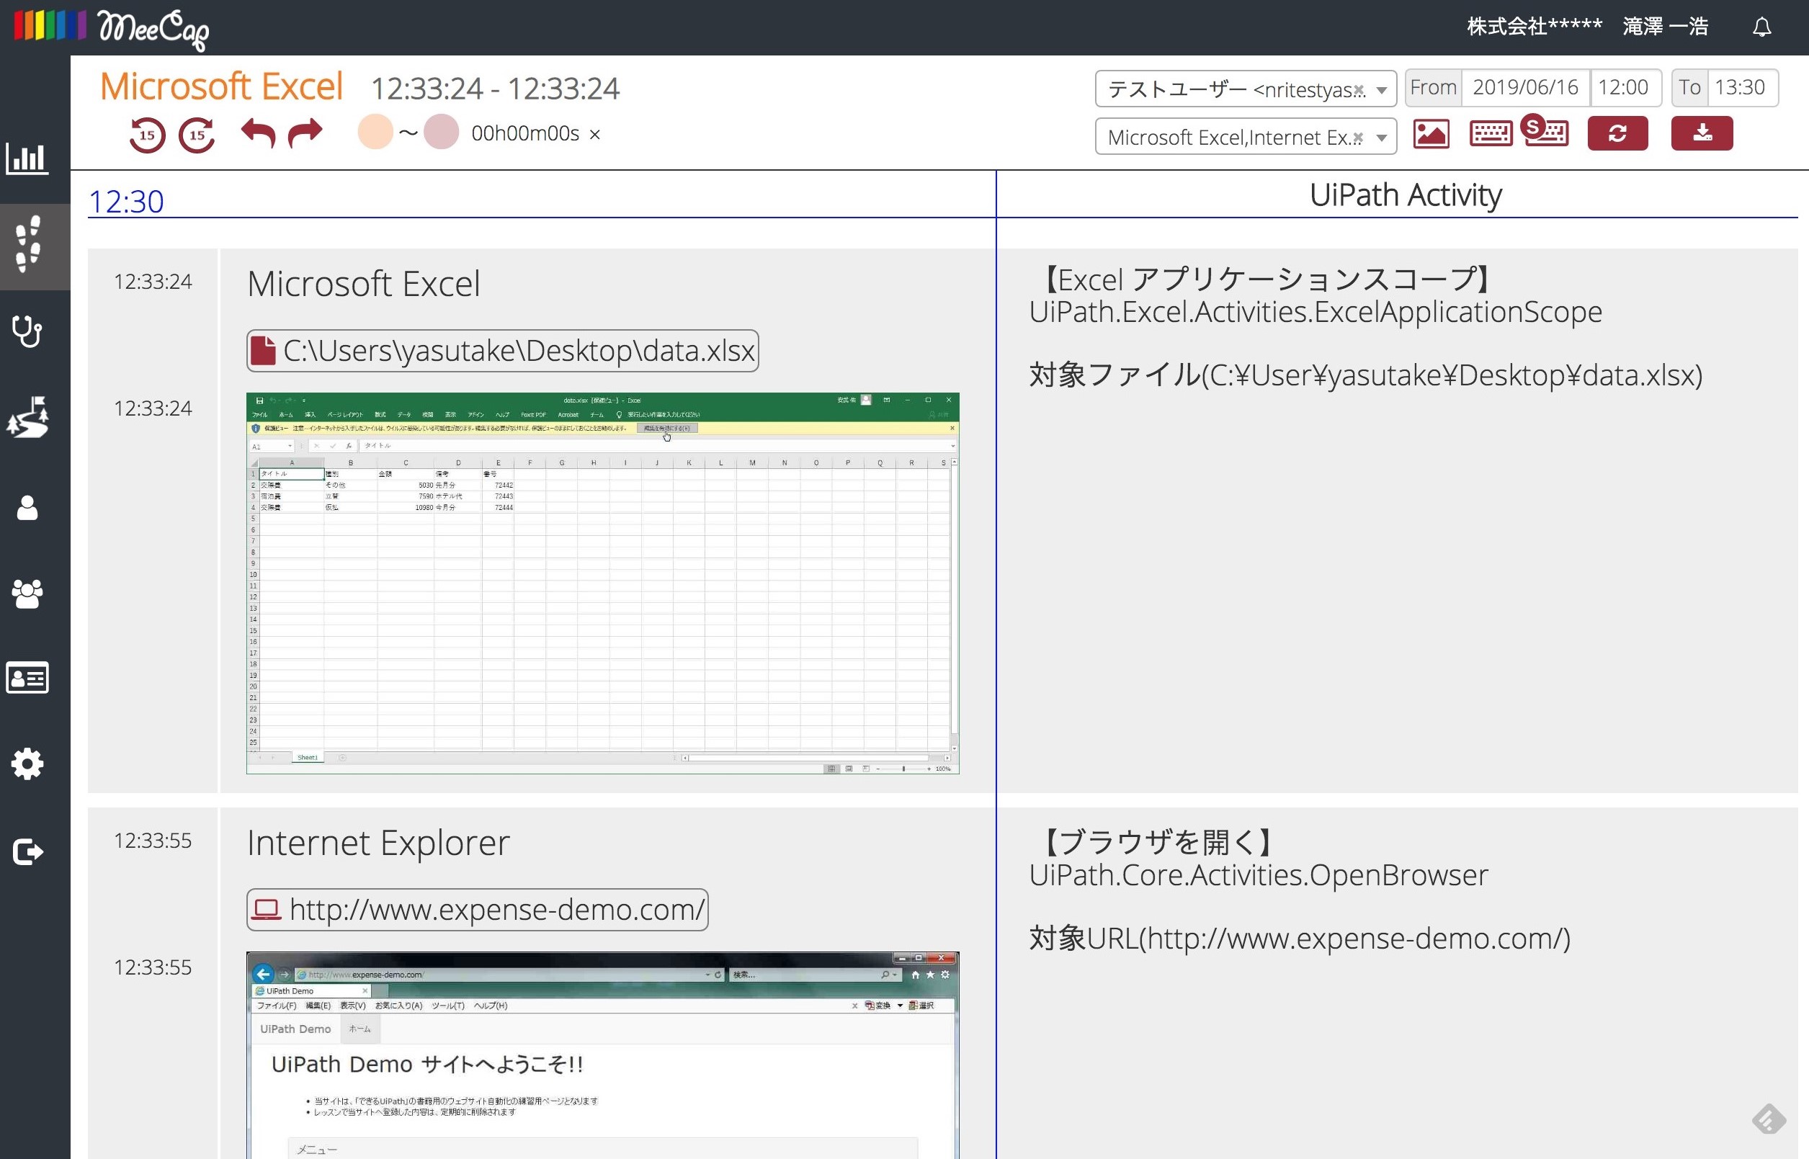Open the route map journey icon
Image resolution: width=1809 pixels, height=1159 pixels.
pyautogui.click(x=28, y=416)
